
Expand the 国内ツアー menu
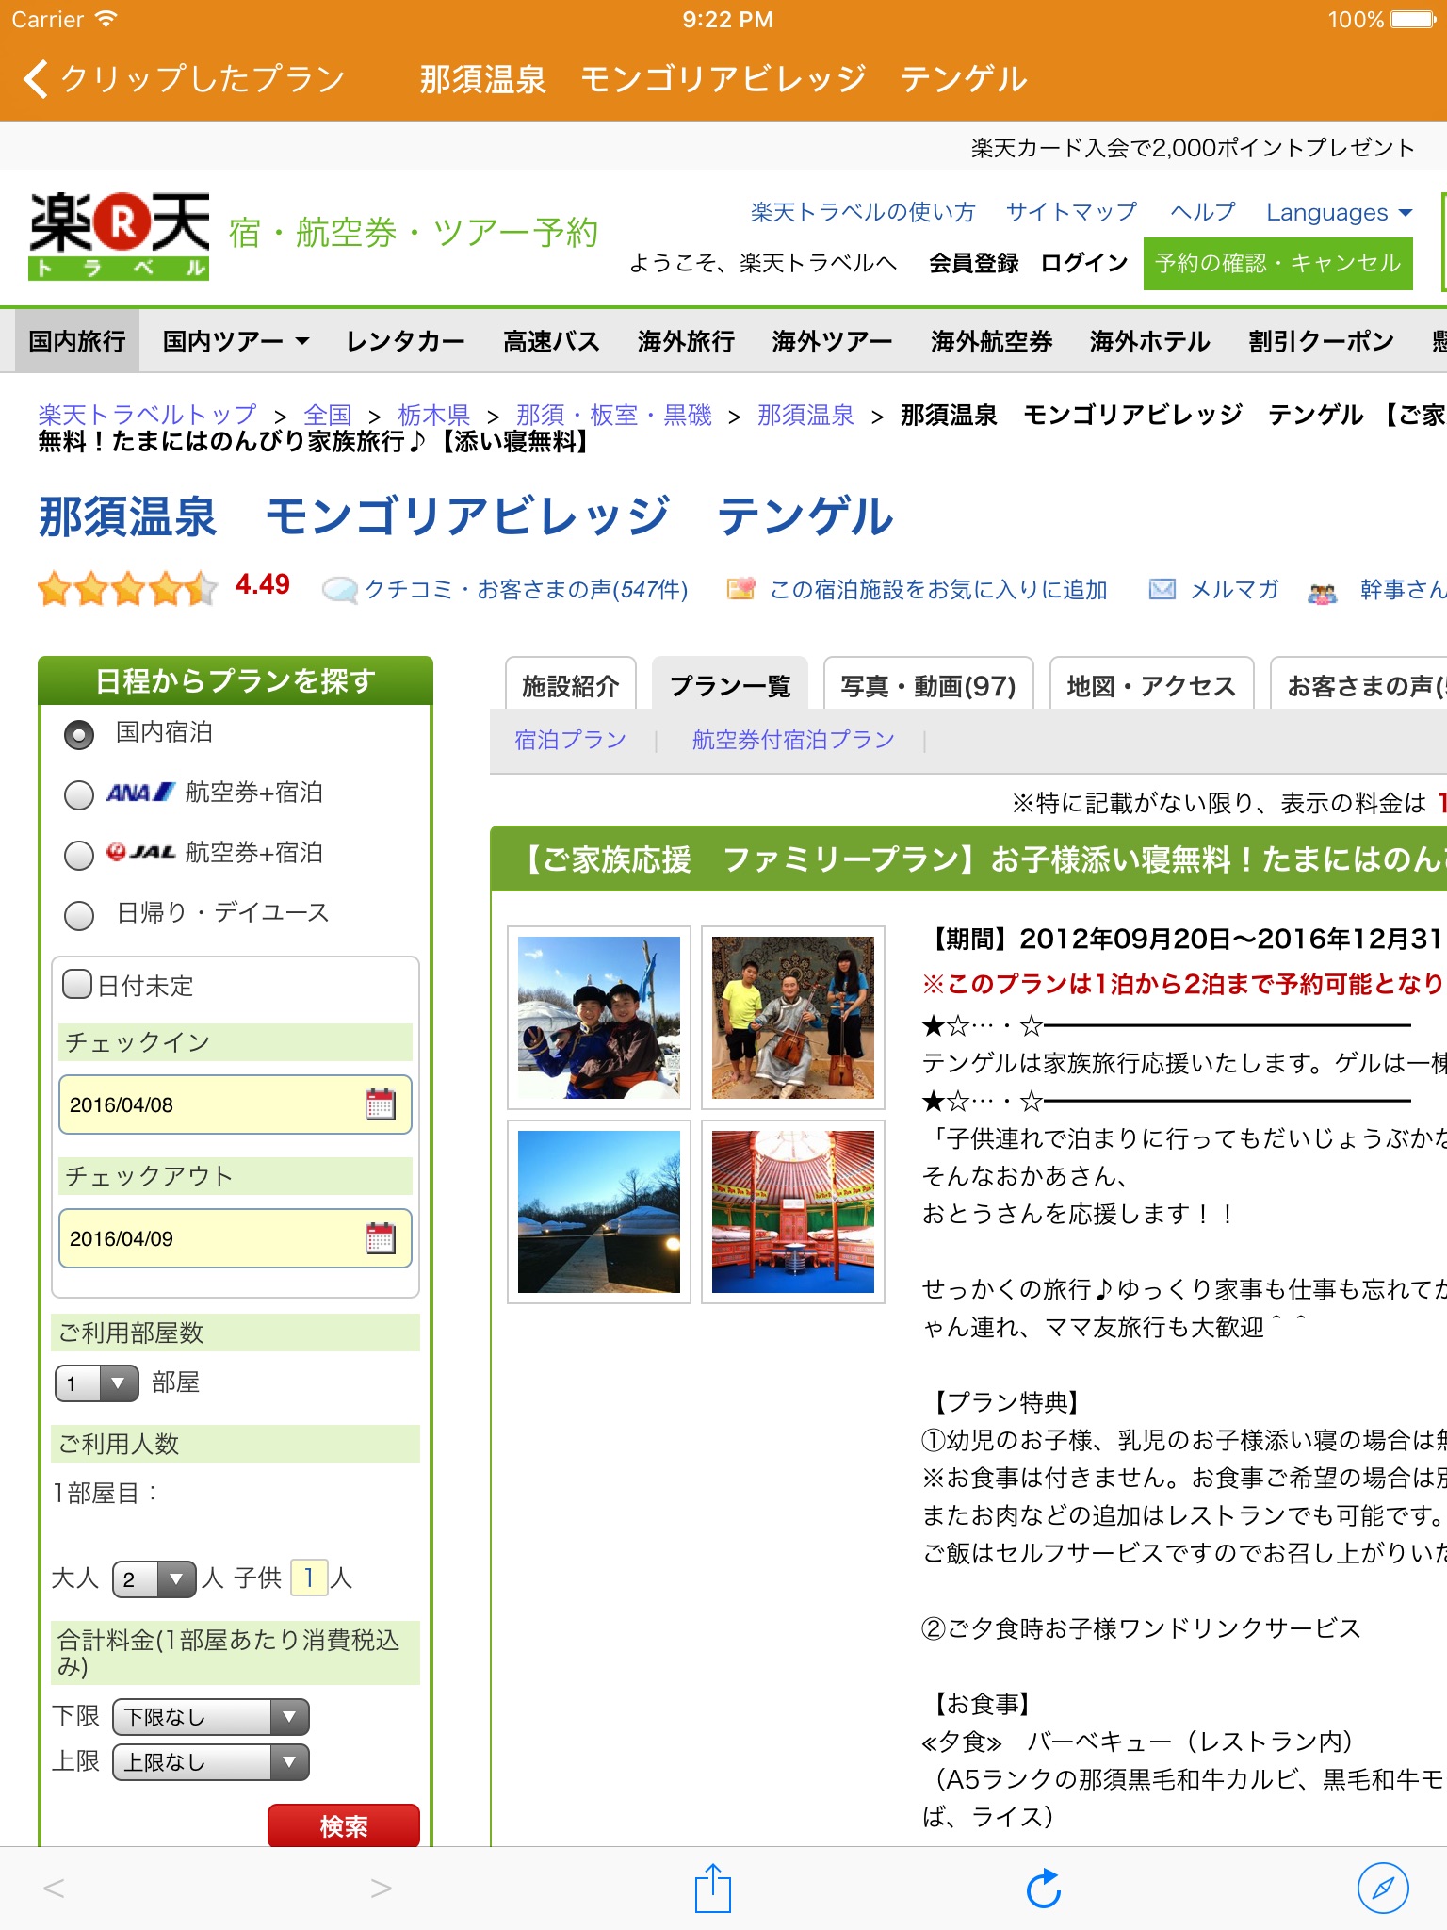point(236,341)
